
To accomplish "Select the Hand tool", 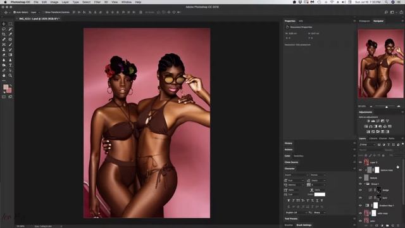I will (x=4, y=75).
